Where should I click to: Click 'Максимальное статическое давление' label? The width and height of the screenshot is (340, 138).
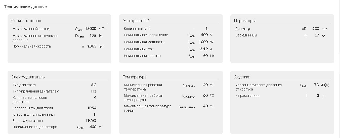tap(35, 38)
